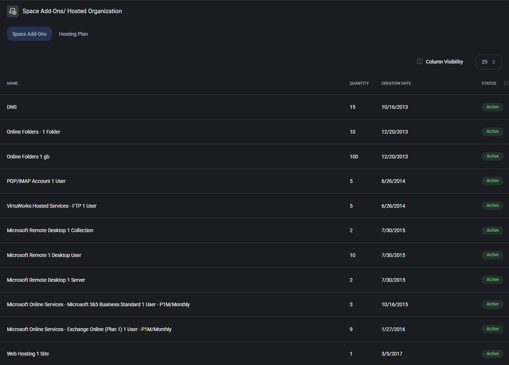Select the Space Add-Ons tab
This screenshot has width=509, height=365.
click(29, 34)
